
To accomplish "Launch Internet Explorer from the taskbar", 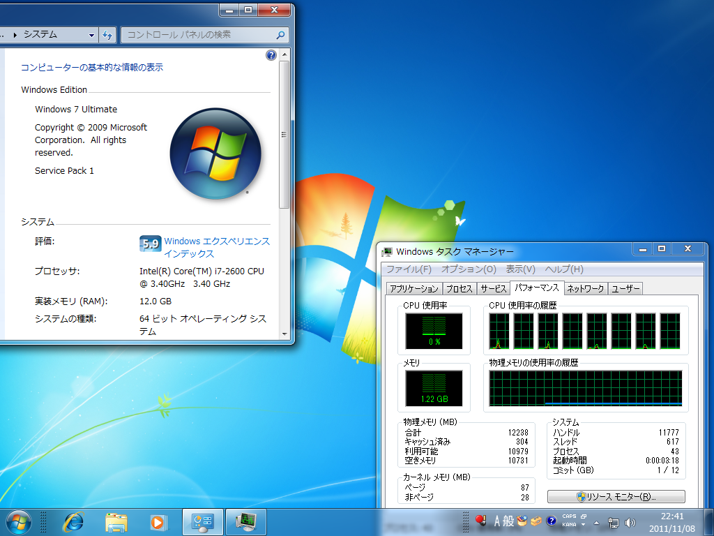I will [73, 522].
